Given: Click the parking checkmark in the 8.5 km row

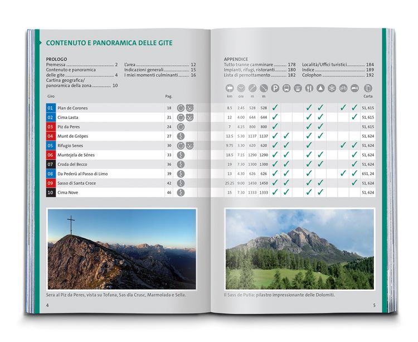Looking at the screenshot, I should pyautogui.click(x=275, y=108).
